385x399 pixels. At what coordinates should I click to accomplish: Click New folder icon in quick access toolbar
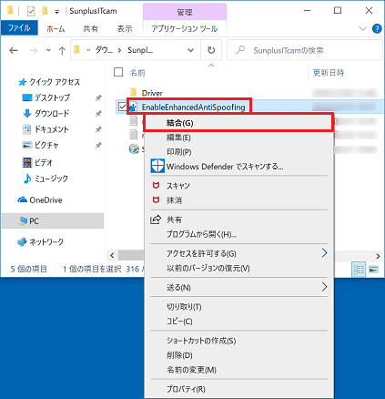[x=45, y=11]
